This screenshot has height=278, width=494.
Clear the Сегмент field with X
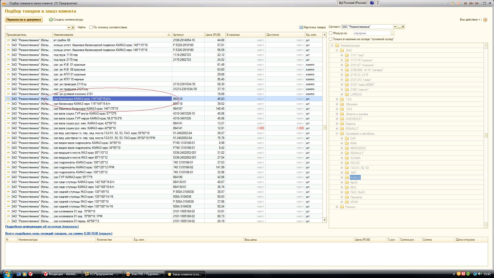tap(403, 27)
